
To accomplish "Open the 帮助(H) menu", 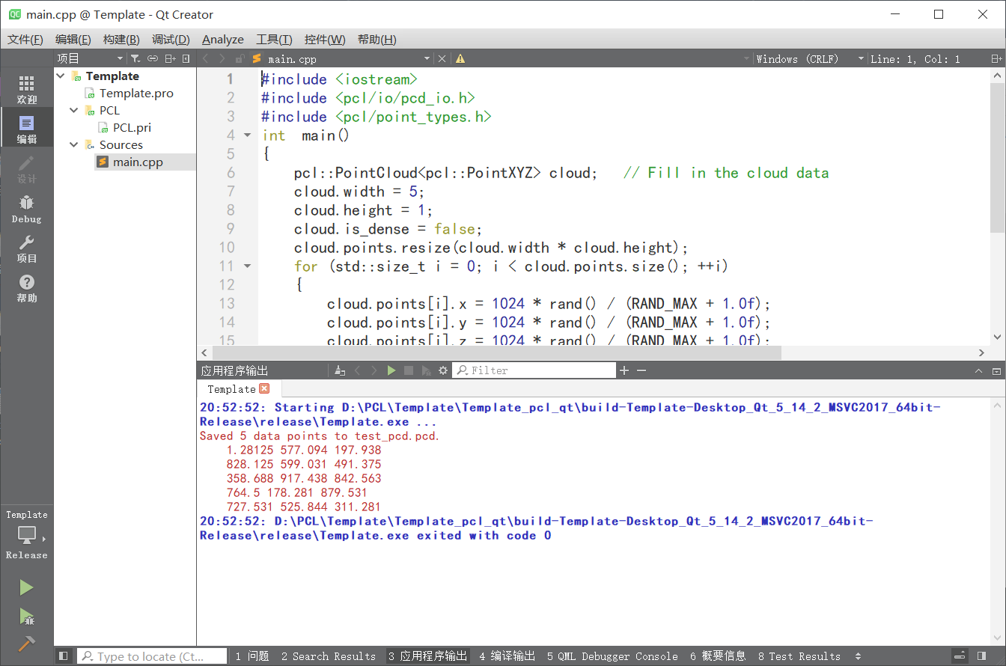I will pos(377,39).
